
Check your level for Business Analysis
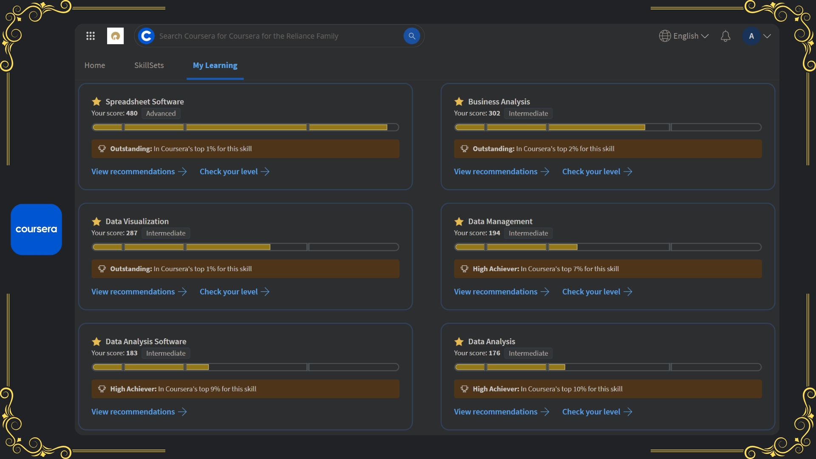(x=597, y=172)
